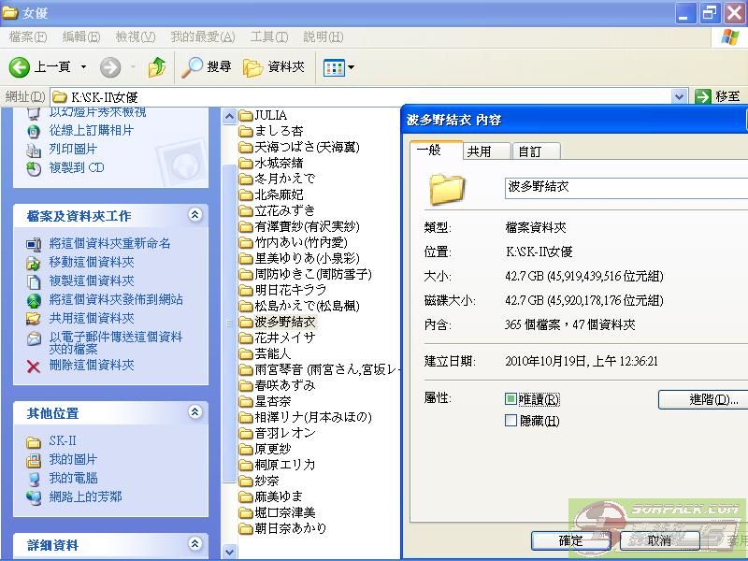Click the 上一頁 back navigation icon
The image size is (748, 561).
click(x=20, y=66)
